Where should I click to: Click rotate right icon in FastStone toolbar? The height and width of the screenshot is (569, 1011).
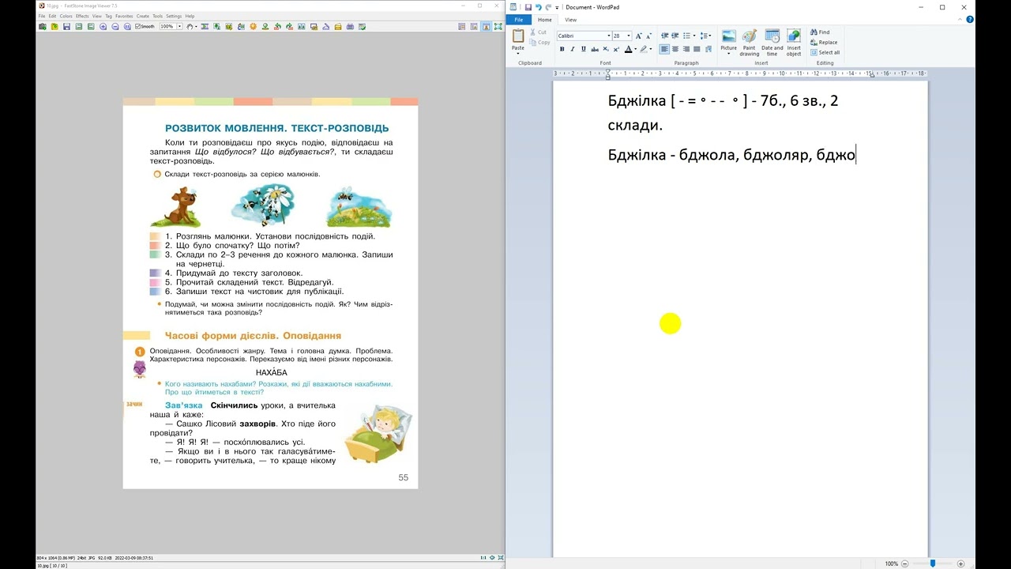tap(289, 26)
